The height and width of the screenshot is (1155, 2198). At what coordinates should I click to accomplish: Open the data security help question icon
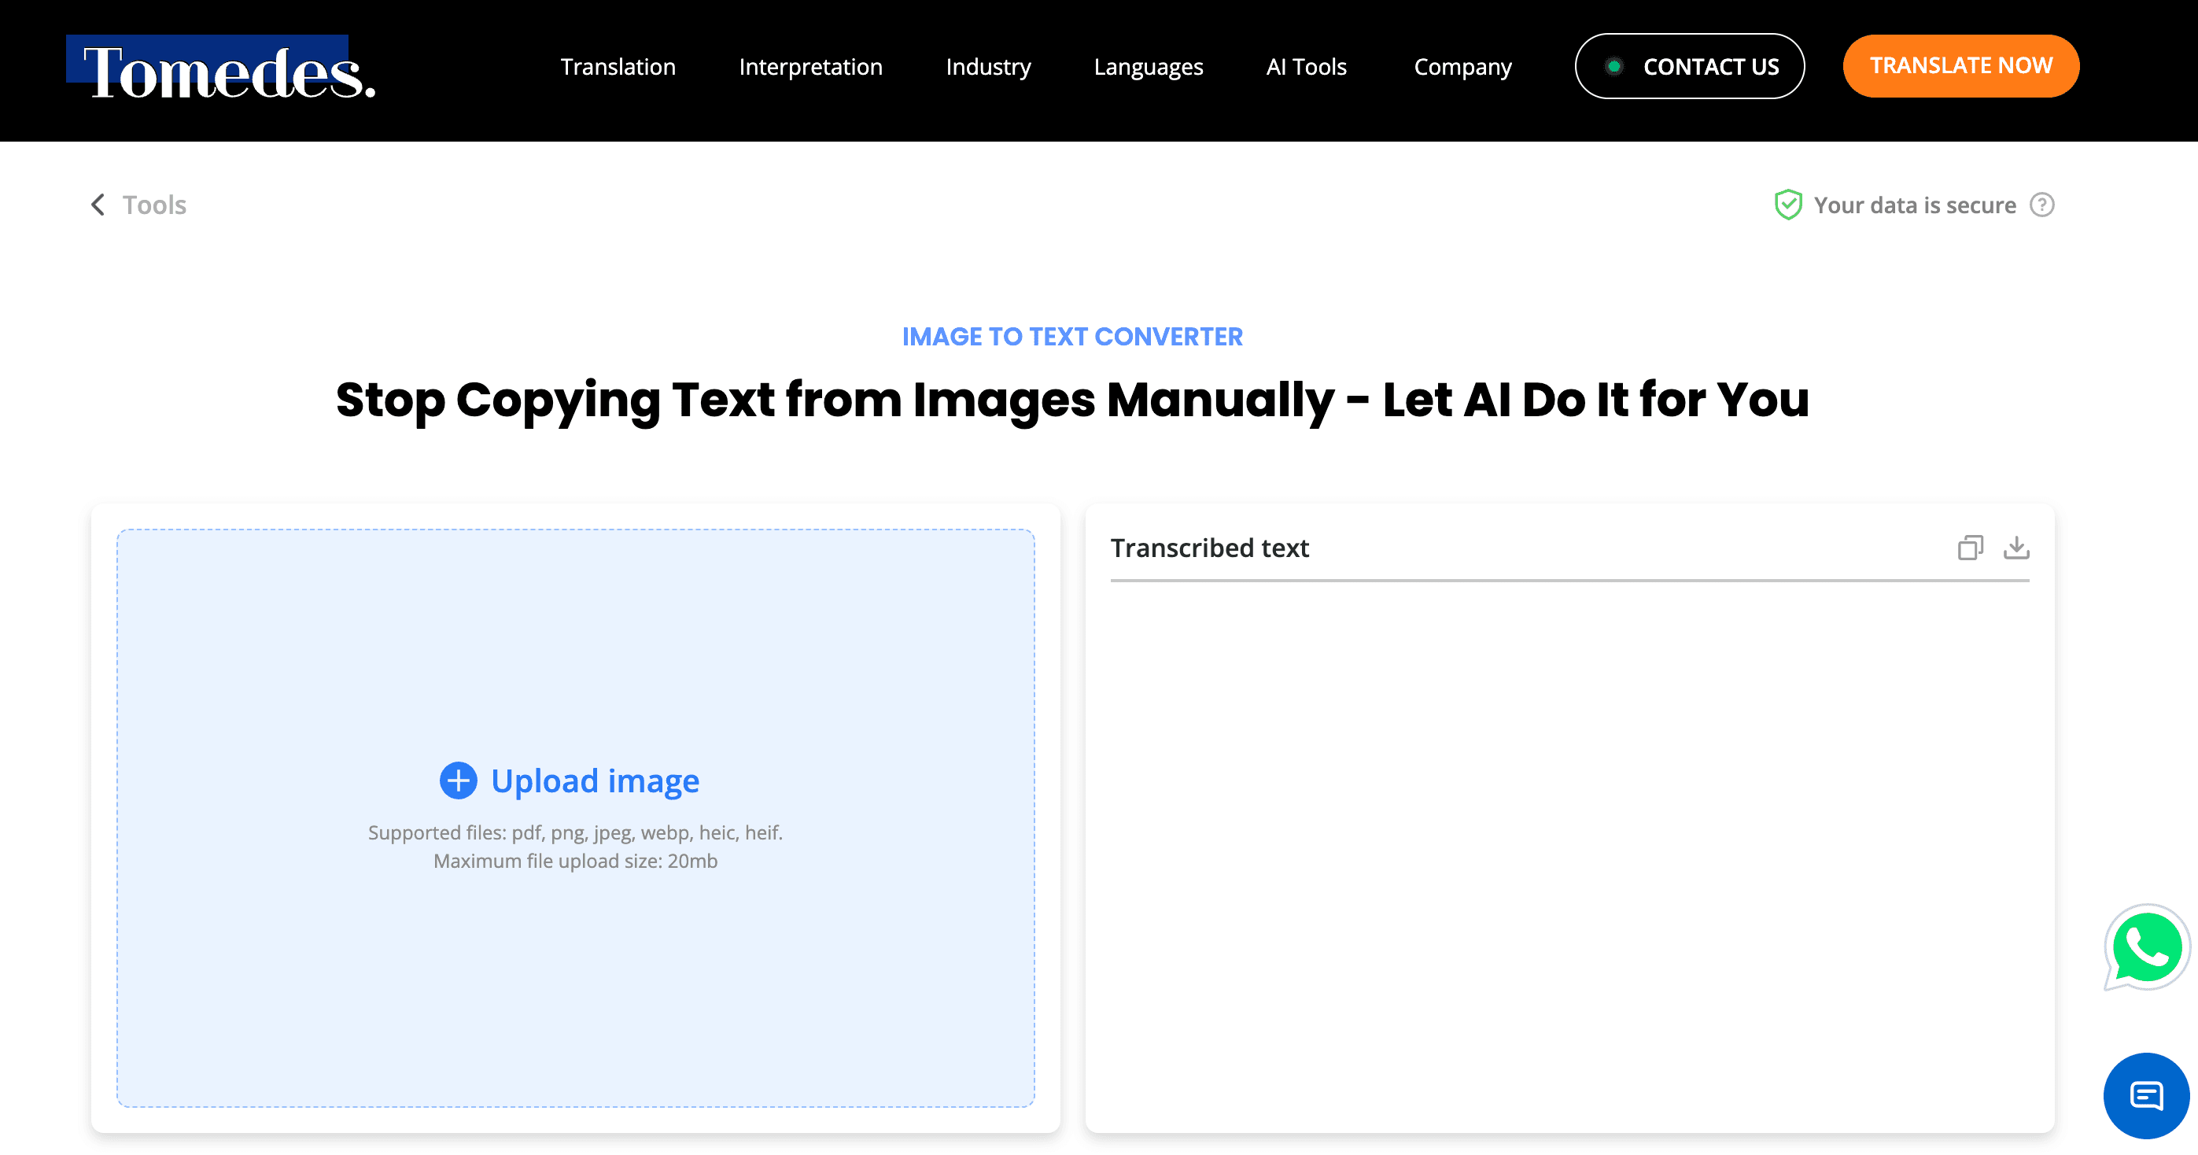[x=2042, y=205]
